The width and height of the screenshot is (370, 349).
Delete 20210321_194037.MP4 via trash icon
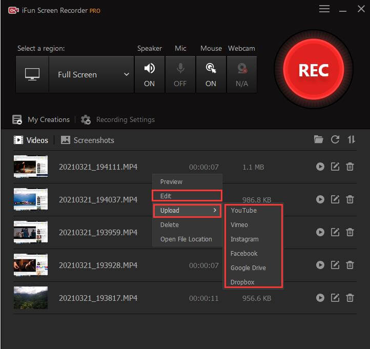(350, 199)
